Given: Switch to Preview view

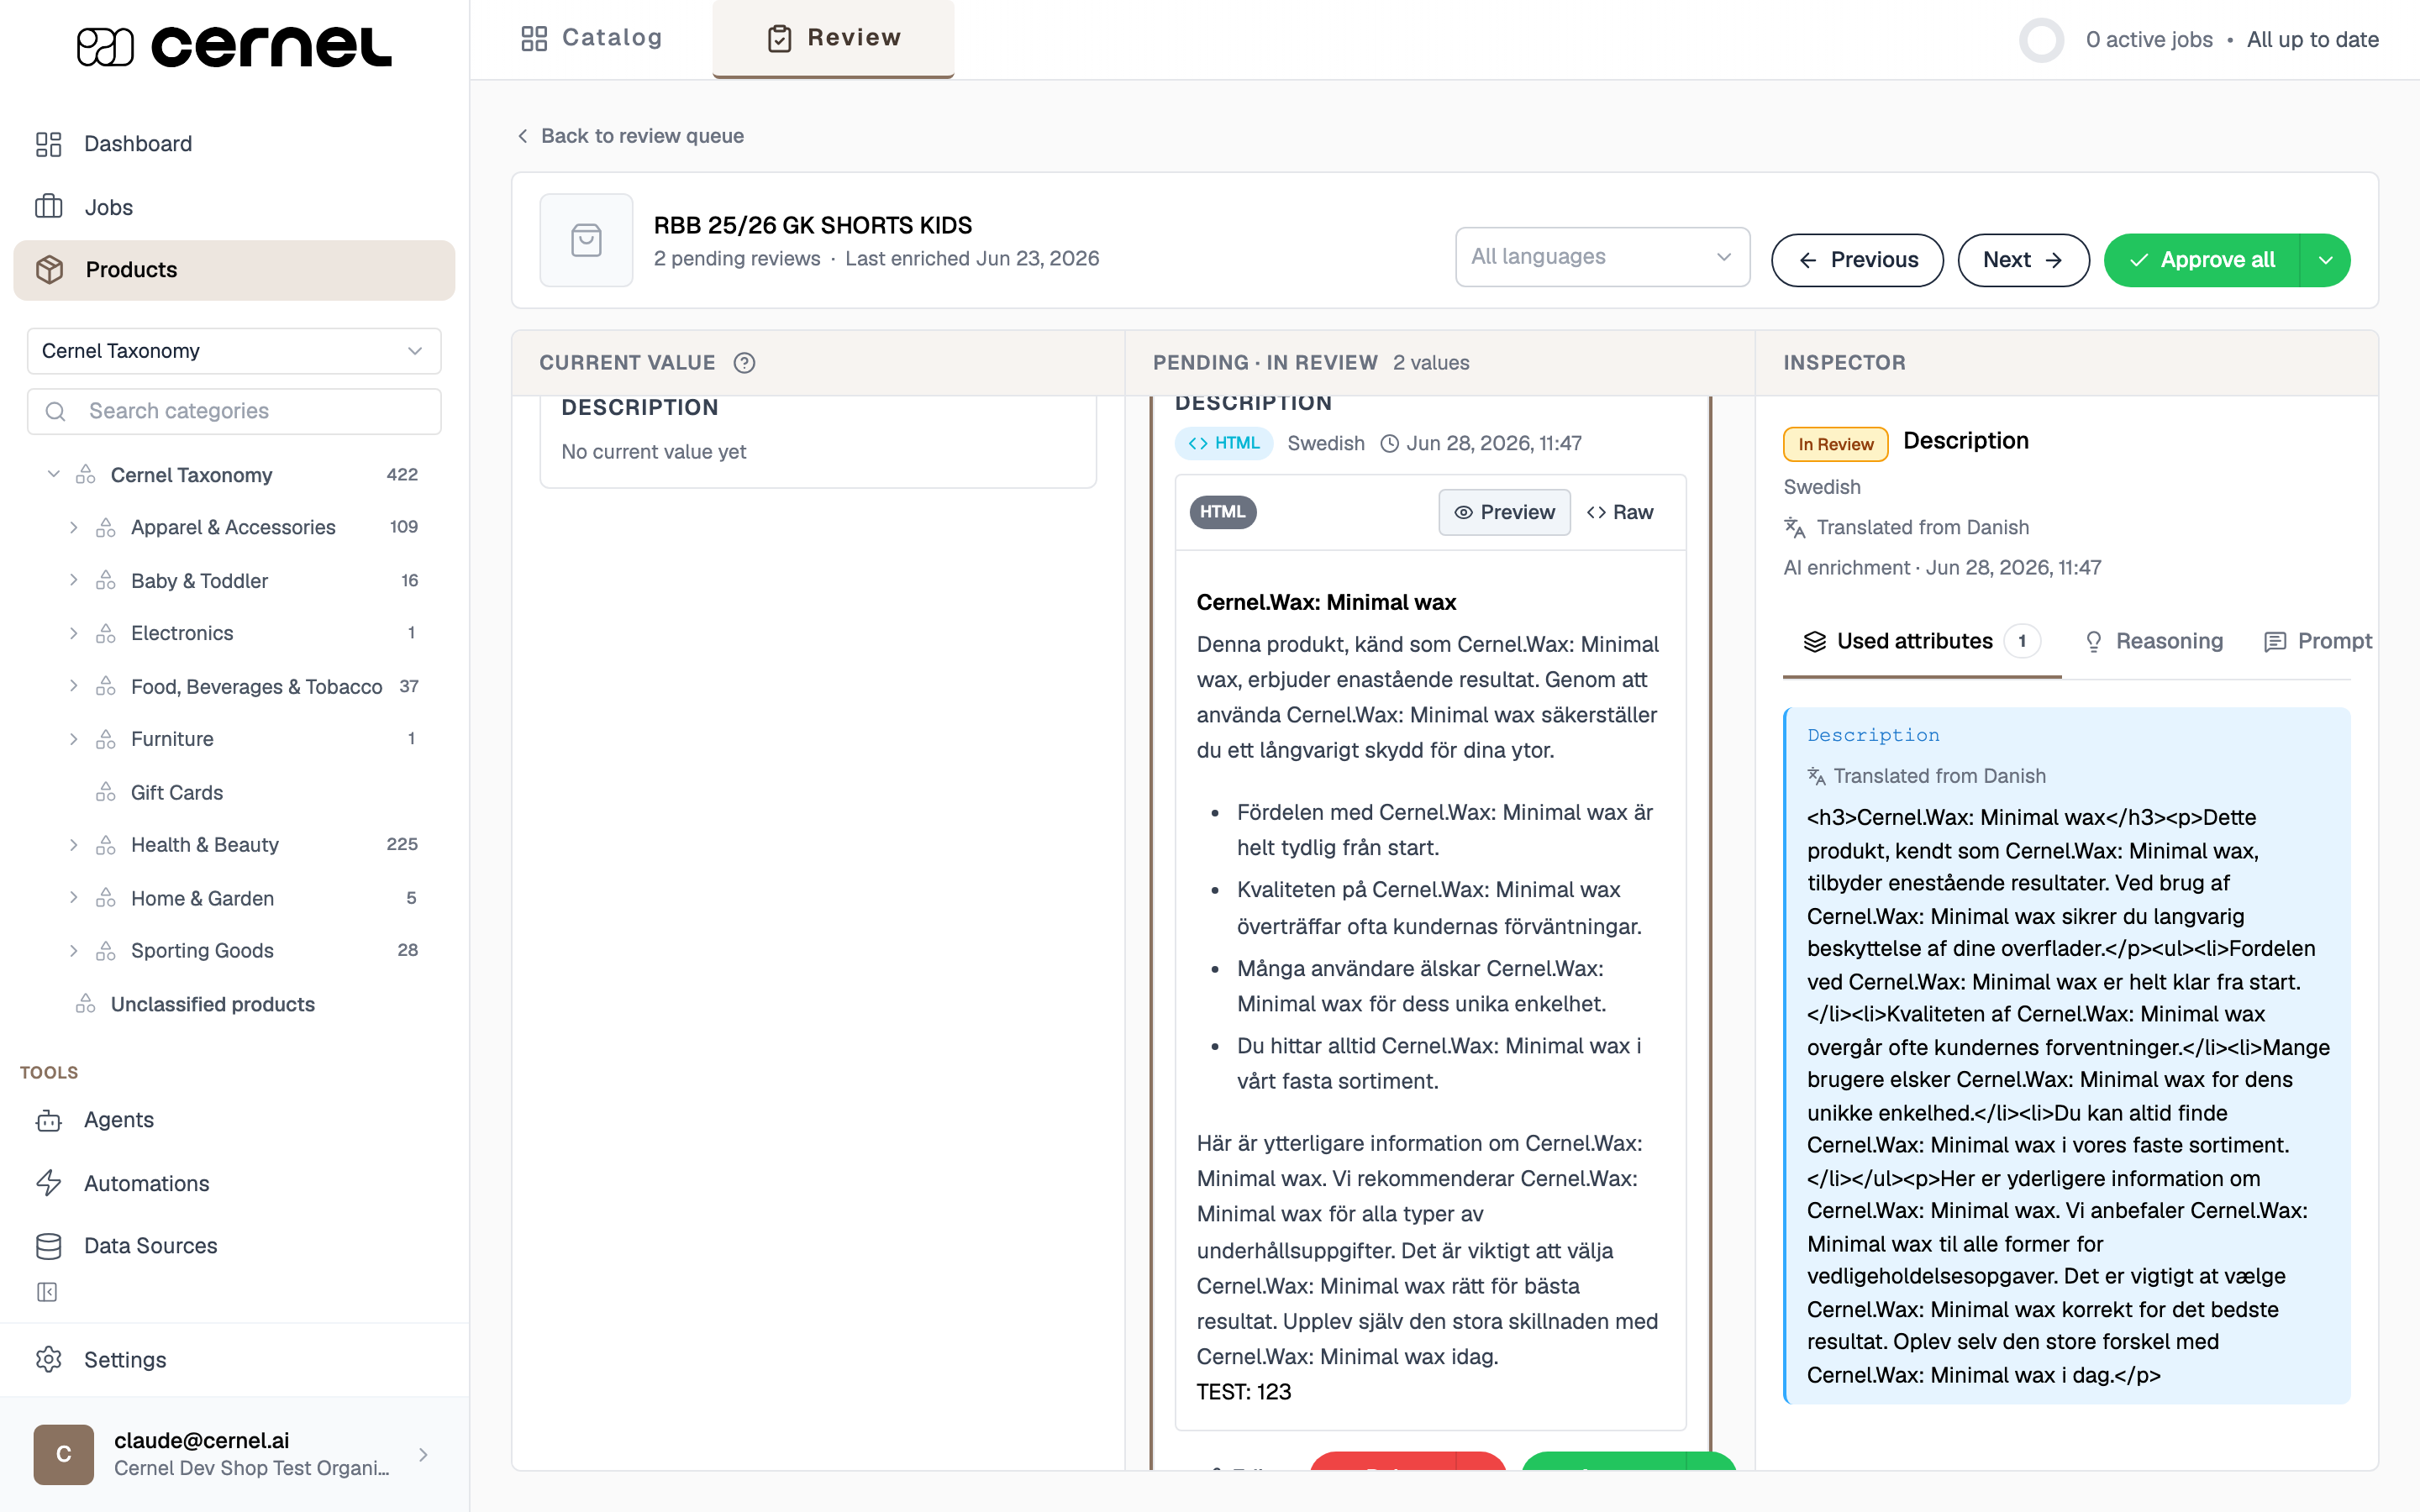Looking at the screenshot, I should coord(1504,512).
